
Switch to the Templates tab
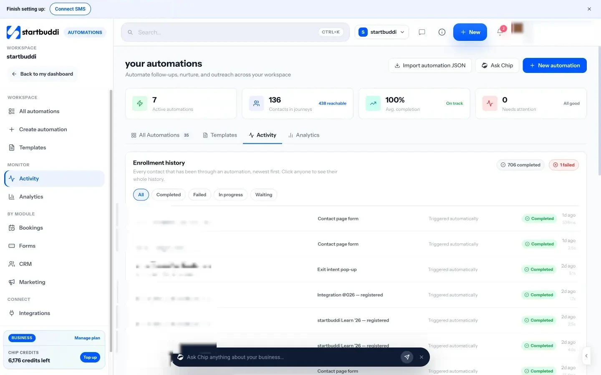click(x=220, y=135)
